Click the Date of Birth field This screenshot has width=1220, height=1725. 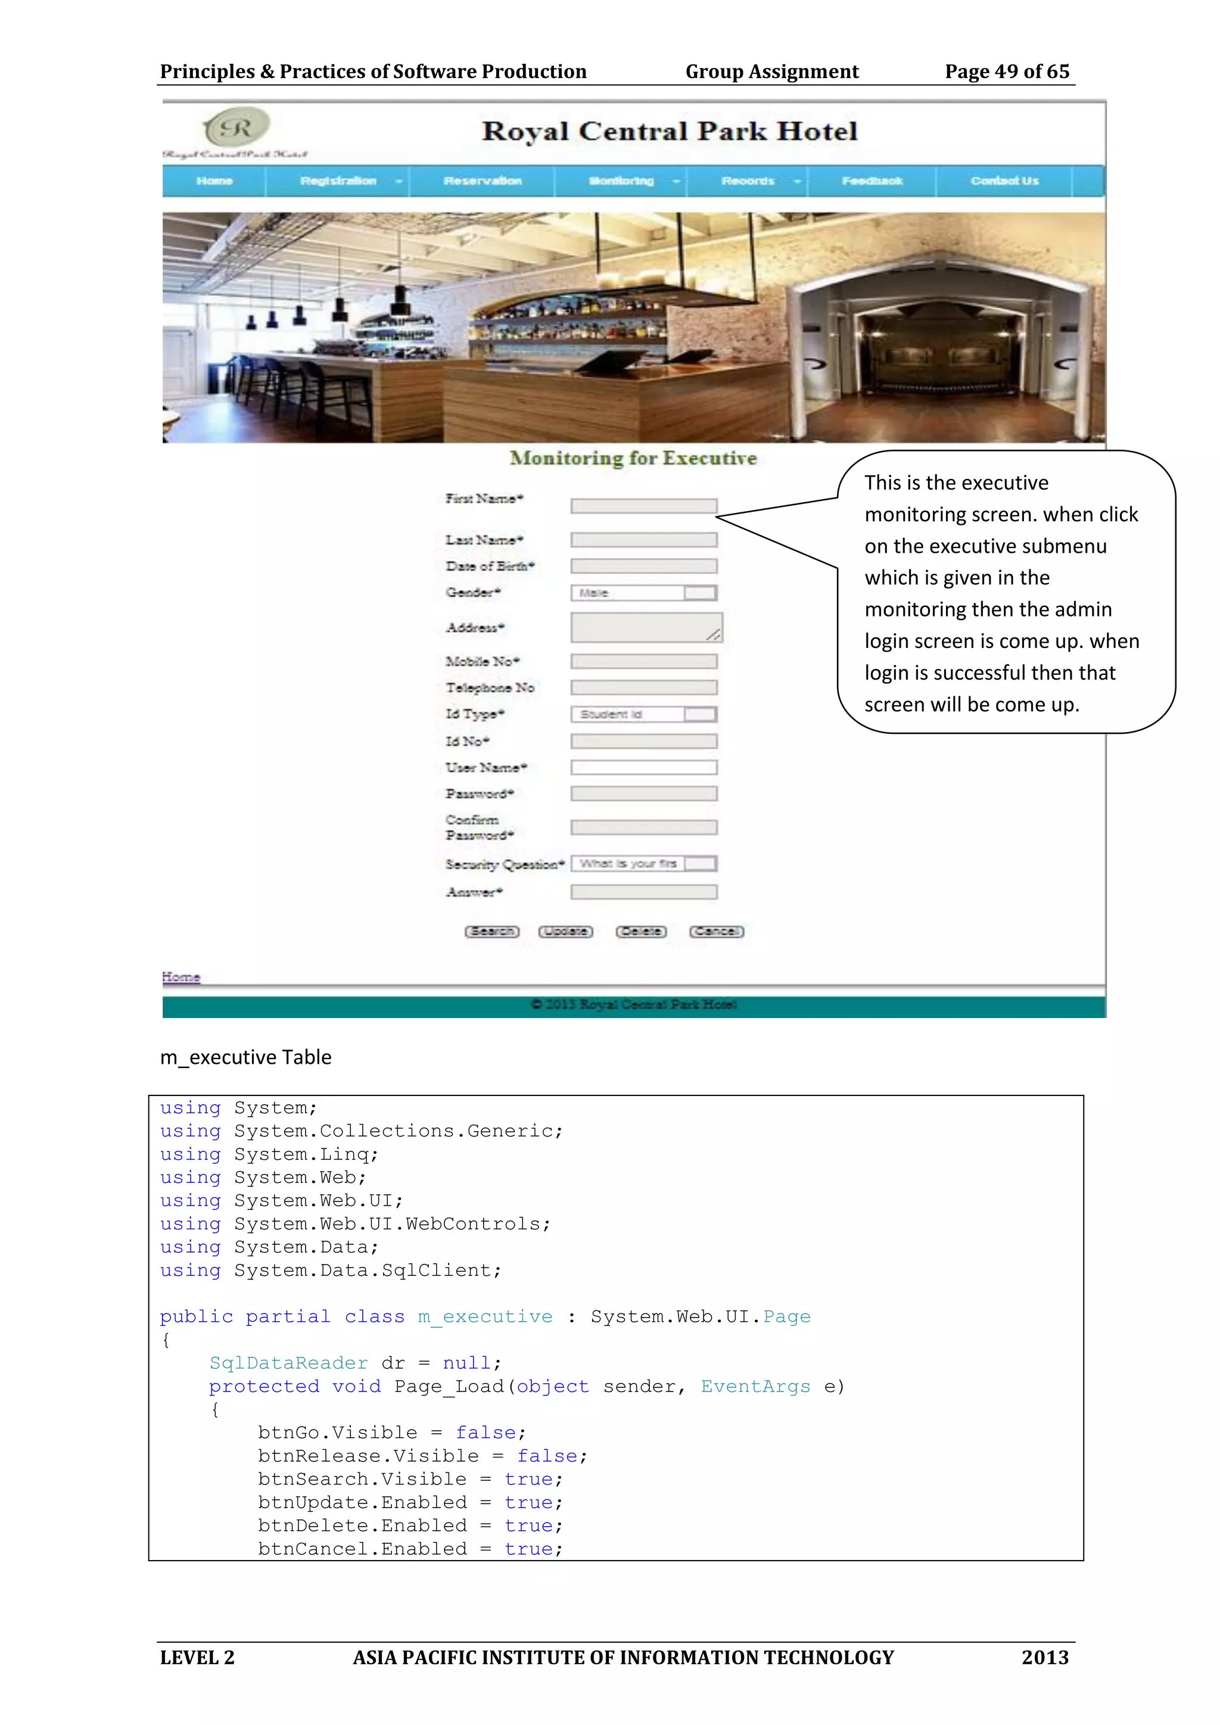(644, 566)
